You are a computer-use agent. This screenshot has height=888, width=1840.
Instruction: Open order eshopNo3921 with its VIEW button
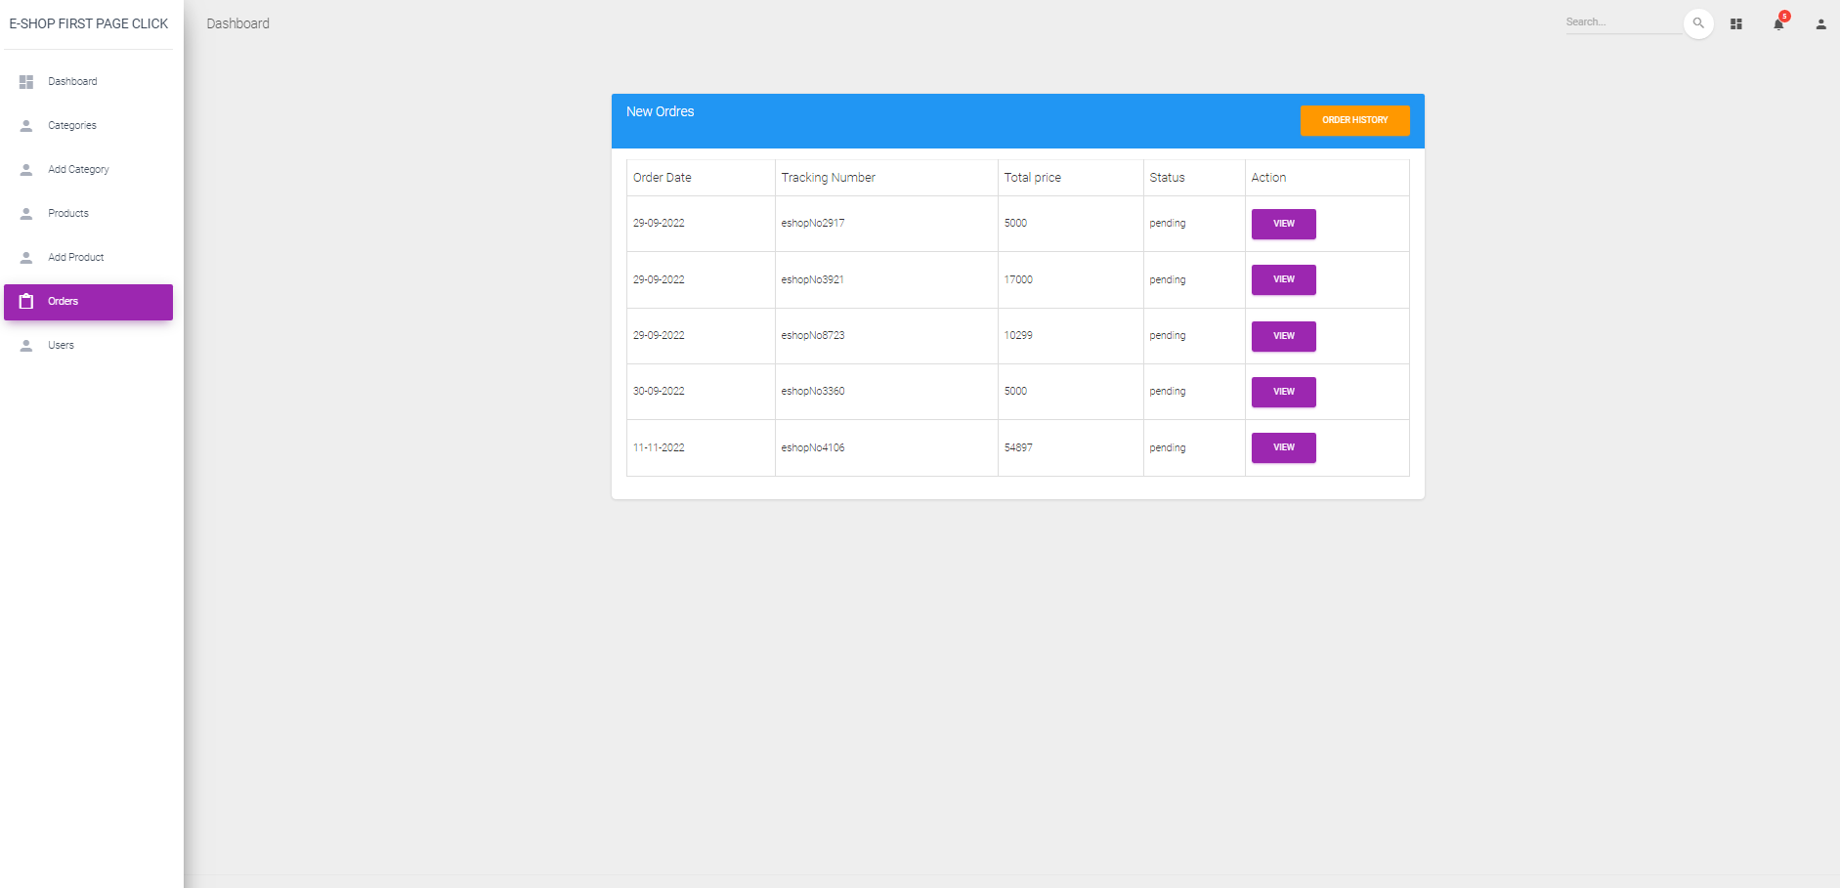point(1283,279)
